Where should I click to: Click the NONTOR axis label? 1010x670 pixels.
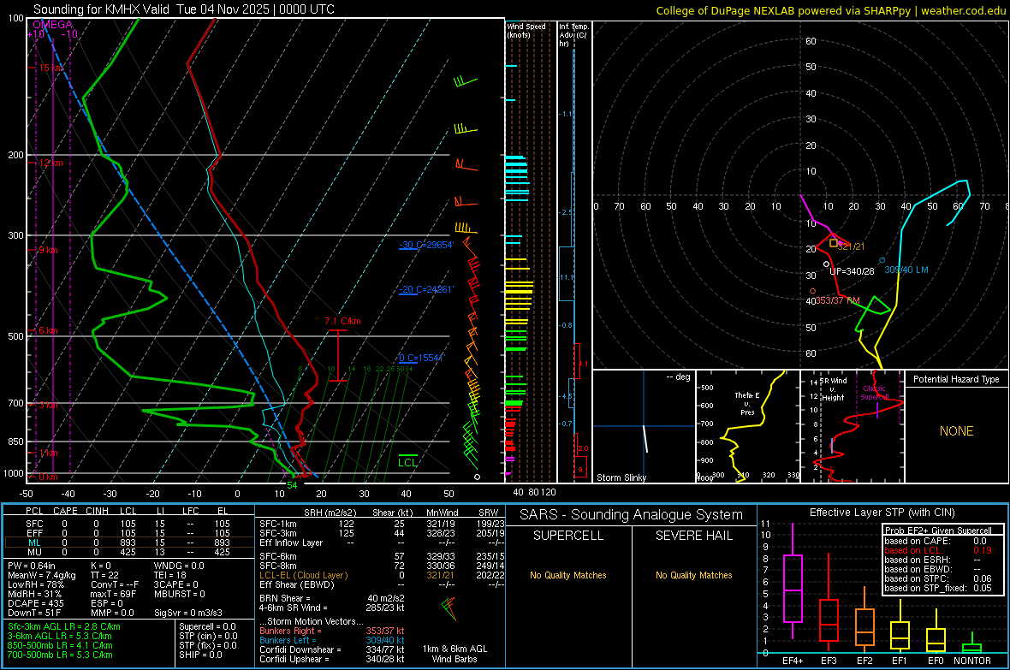[972, 661]
